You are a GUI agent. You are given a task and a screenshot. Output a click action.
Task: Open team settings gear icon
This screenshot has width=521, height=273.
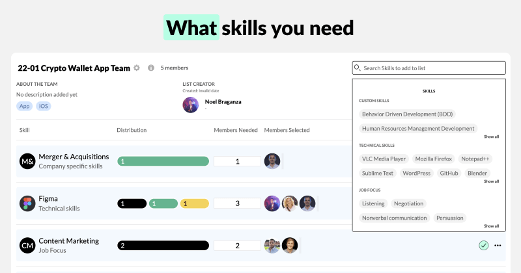pyautogui.click(x=137, y=68)
